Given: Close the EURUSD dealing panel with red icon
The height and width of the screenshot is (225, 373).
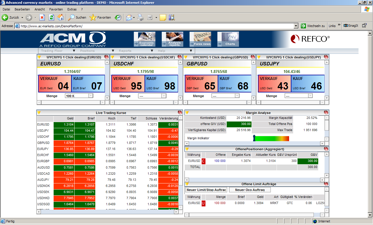Looking at the screenshot, I should (106, 57).
